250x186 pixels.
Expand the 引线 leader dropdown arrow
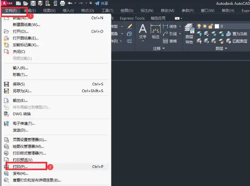click(180, 34)
